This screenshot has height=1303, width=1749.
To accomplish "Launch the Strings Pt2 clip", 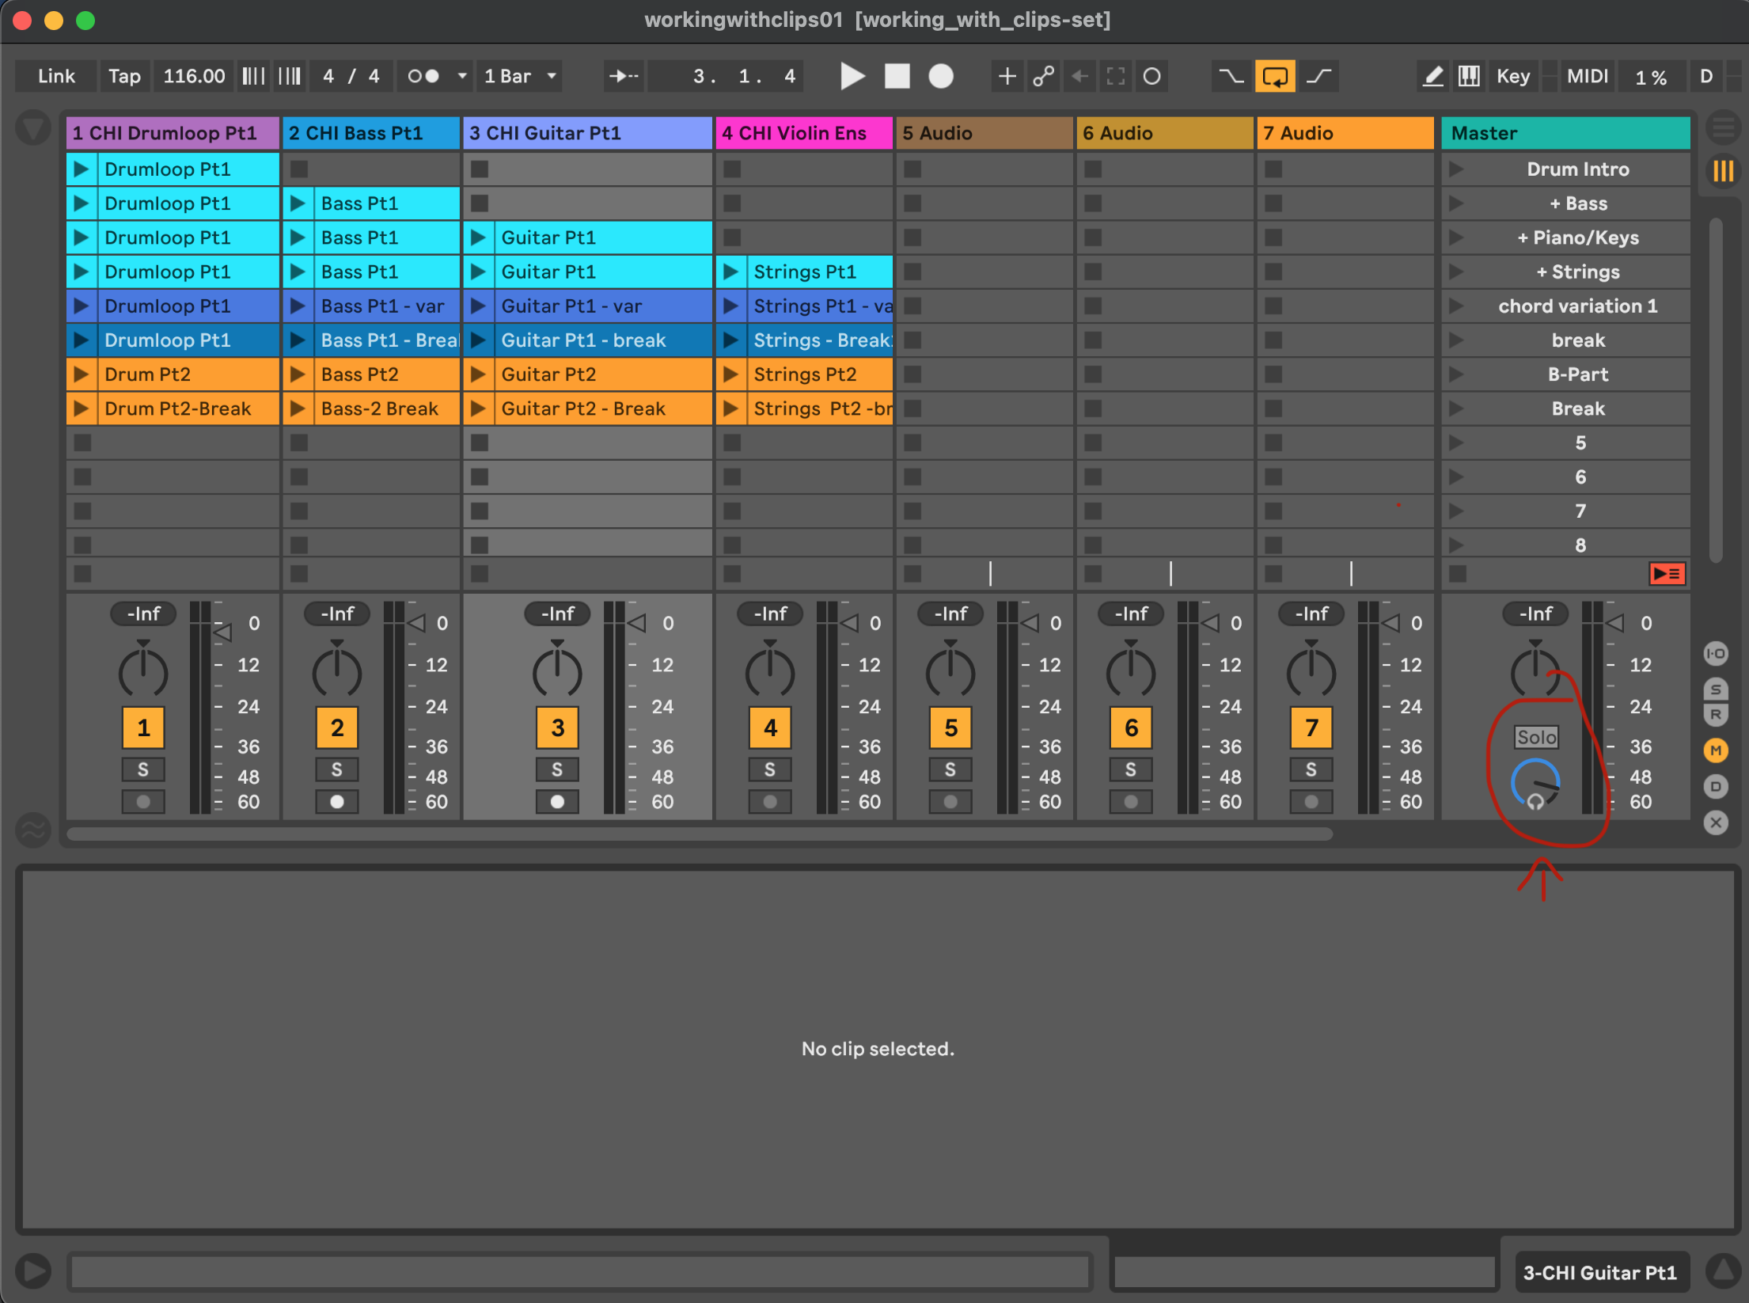I will coord(730,374).
